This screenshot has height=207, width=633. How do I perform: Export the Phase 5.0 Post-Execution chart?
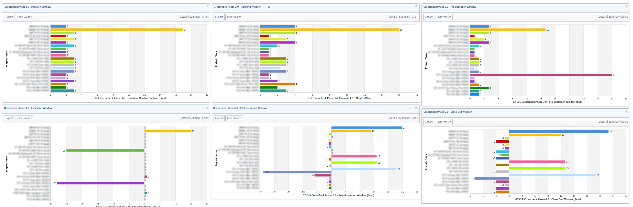(x=219, y=118)
